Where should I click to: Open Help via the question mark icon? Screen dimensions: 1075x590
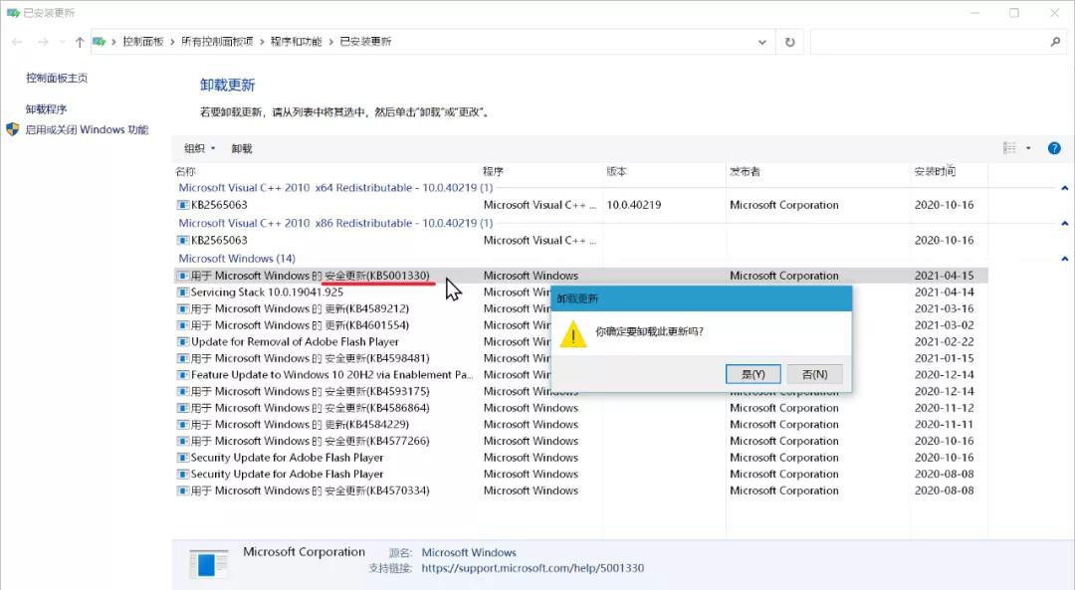(x=1054, y=147)
